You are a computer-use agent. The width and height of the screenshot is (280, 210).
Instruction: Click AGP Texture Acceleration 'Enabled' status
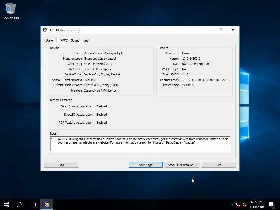(101, 122)
